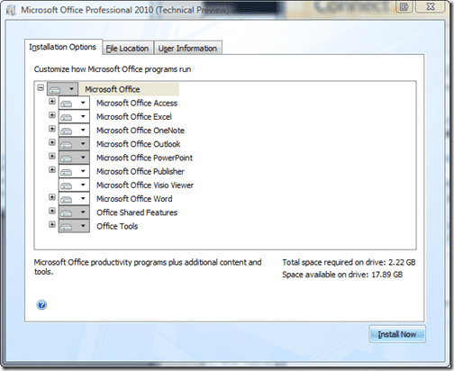Expand the Office Shared Features node
The image size is (454, 371).
[x=52, y=211]
